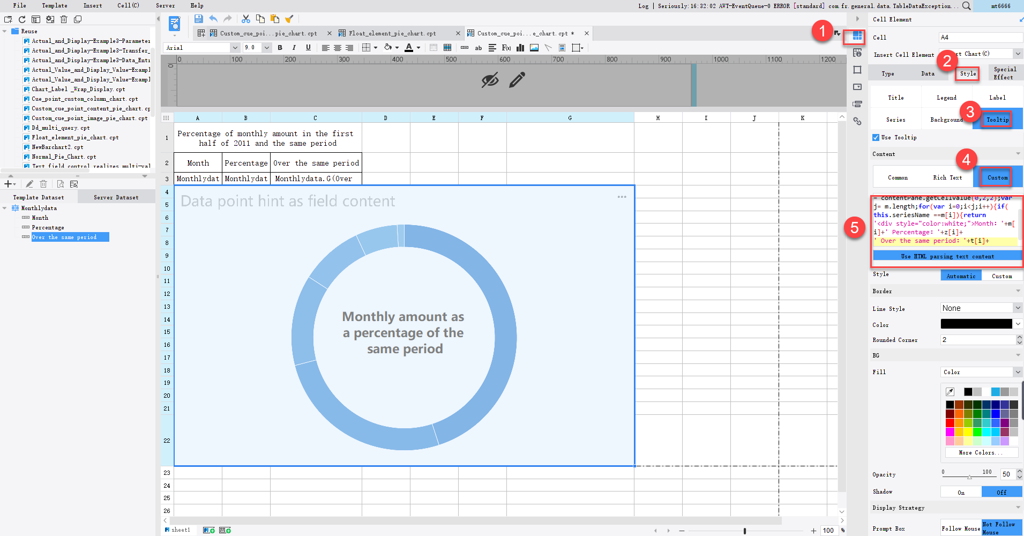Refresh the template file tree
The width and height of the screenshot is (1024, 536).
[22, 19]
